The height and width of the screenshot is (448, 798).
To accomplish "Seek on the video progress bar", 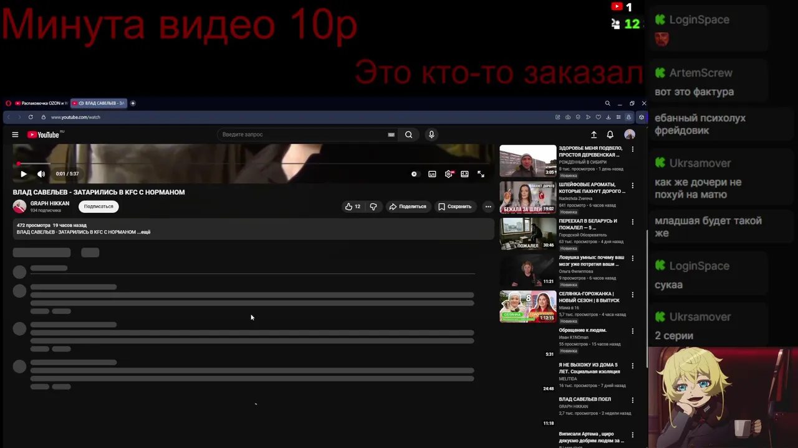I will (252, 164).
